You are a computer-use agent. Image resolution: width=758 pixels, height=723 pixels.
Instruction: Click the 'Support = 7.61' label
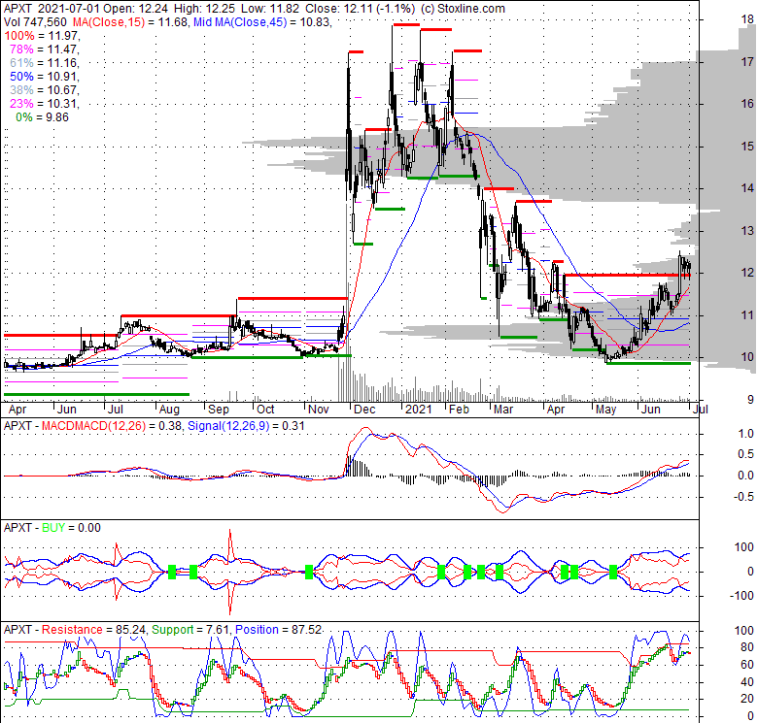pos(191,630)
